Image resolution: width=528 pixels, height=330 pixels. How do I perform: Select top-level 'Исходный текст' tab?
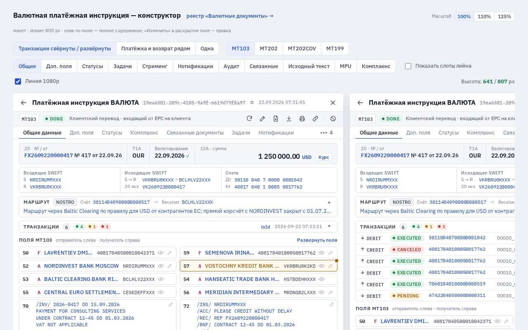[309, 66]
